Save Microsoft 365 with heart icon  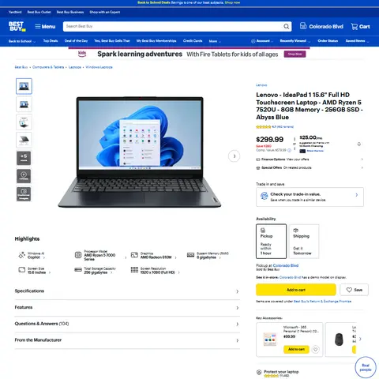click(x=315, y=349)
